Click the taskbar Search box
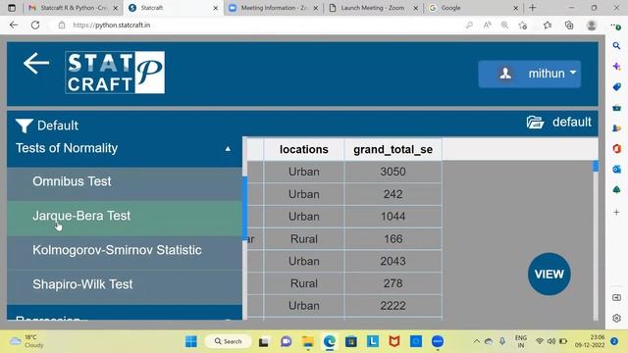Screen dimensions: 628x353 [x=229, y=341]
